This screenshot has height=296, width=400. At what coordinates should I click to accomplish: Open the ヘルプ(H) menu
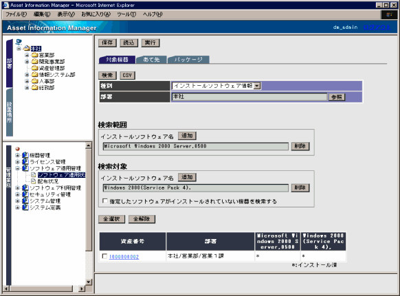tap(153, 14)
